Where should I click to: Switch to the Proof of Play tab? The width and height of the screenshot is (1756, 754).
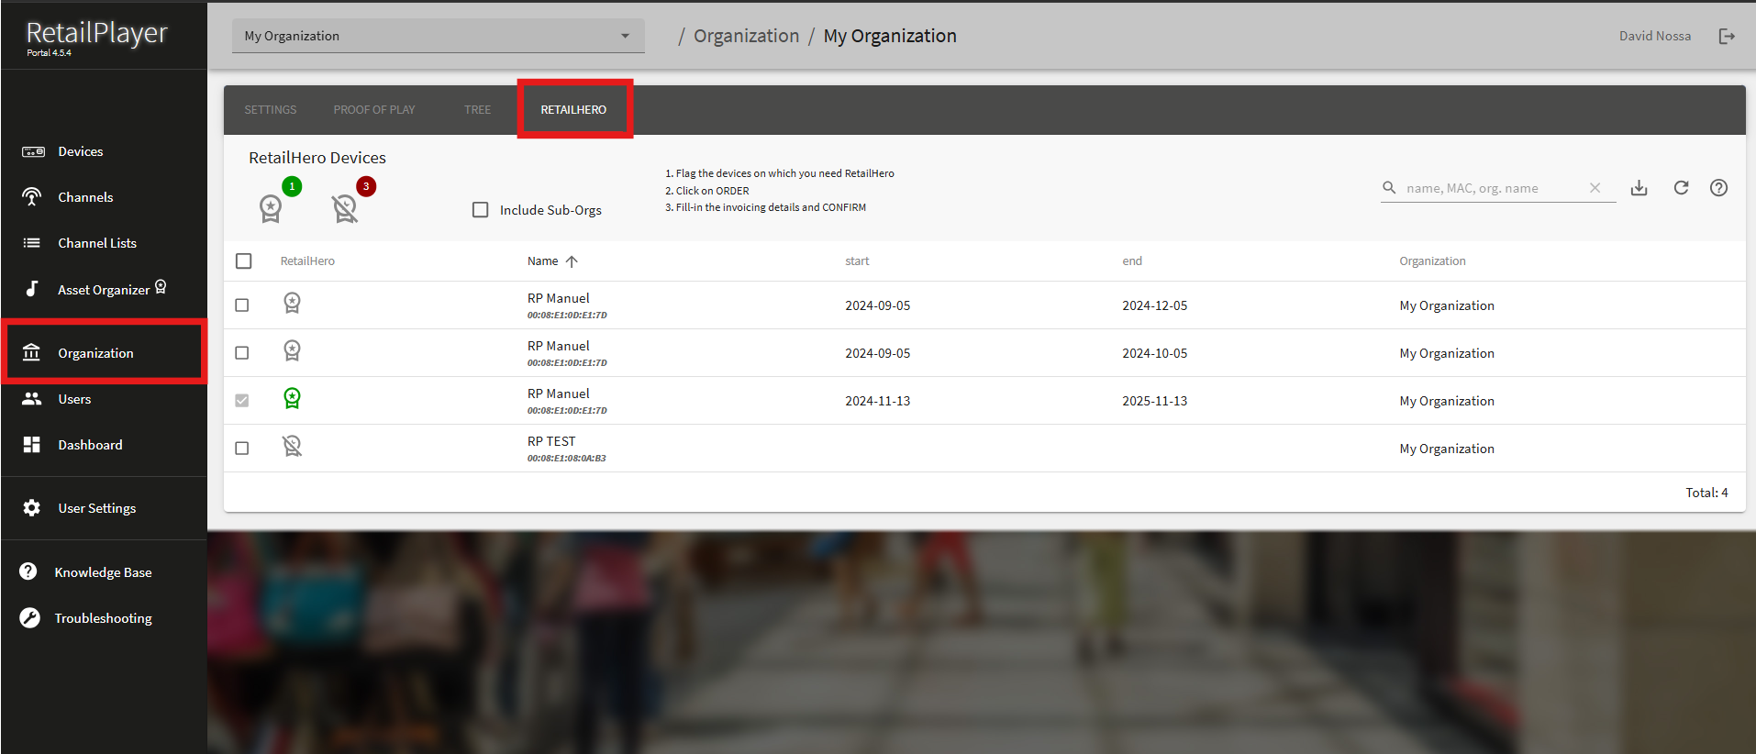tap(373, 110)
